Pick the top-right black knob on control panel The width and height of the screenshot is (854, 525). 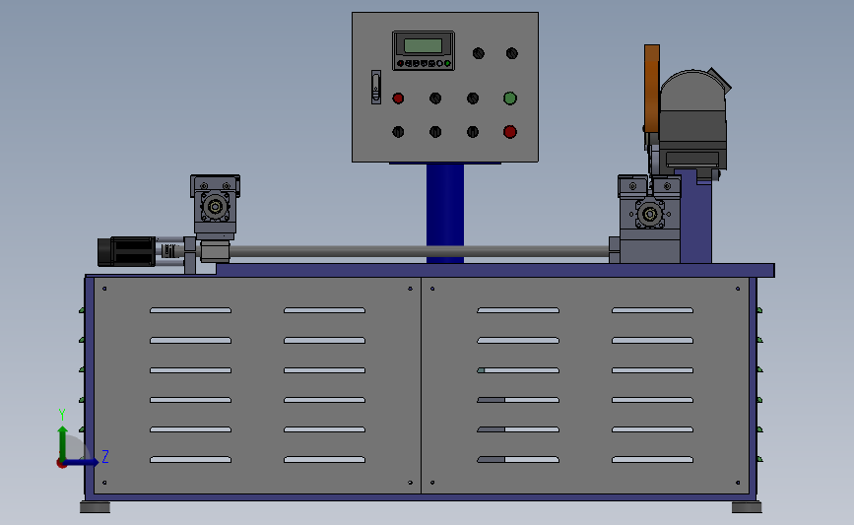tap(512, 53)
